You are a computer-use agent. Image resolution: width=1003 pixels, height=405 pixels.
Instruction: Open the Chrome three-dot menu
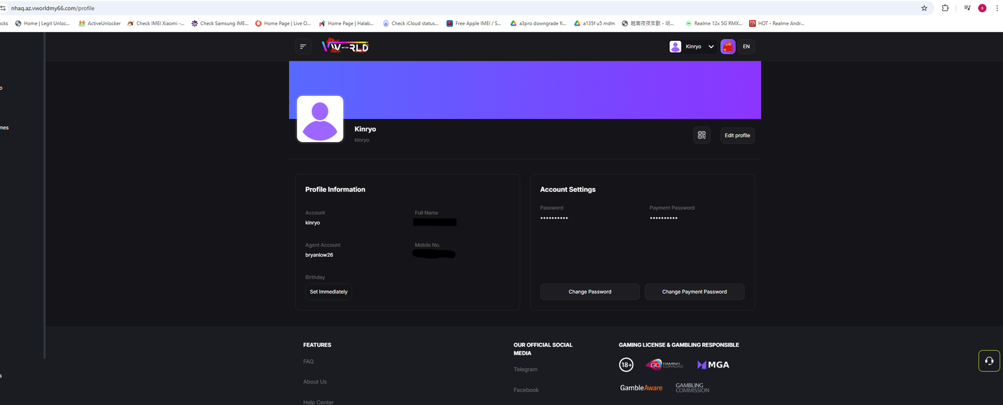pyautogui.click(x=997, y=8)
